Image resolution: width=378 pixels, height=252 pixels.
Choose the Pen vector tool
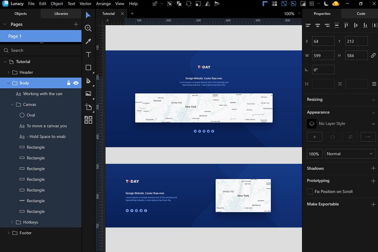click(x=88, y=80)
